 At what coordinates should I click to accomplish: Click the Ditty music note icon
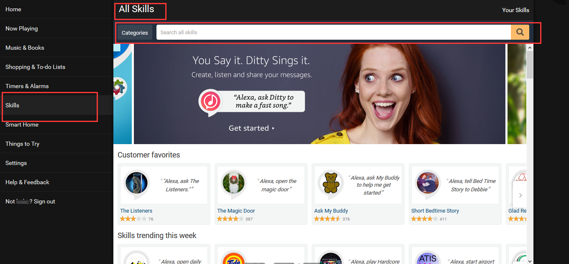[x=211, y=102]
